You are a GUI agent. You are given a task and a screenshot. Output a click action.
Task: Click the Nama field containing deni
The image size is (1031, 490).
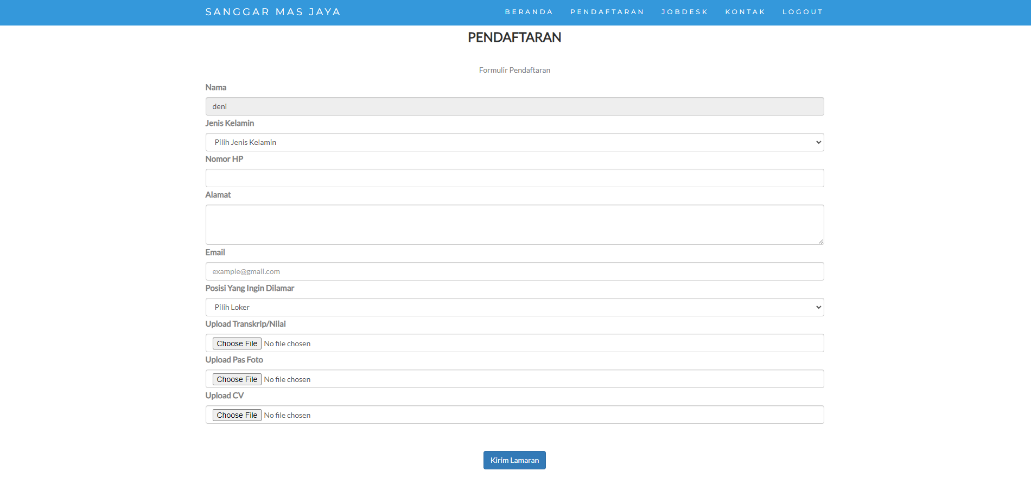pos(514,106)
